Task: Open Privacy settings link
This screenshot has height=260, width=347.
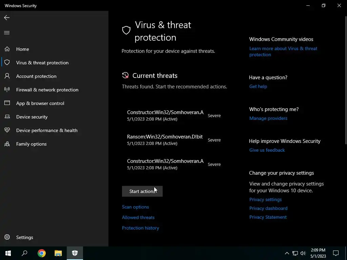Action: (266, 199)
